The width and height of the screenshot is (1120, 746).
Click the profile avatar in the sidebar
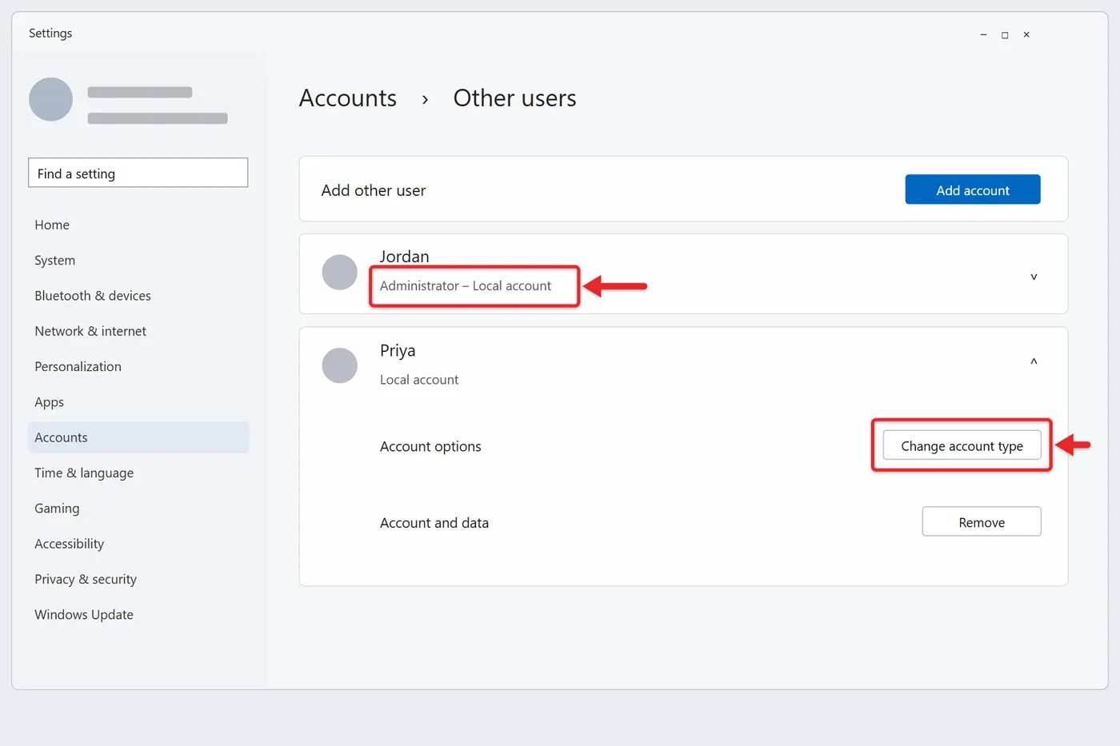pos(50,99)
